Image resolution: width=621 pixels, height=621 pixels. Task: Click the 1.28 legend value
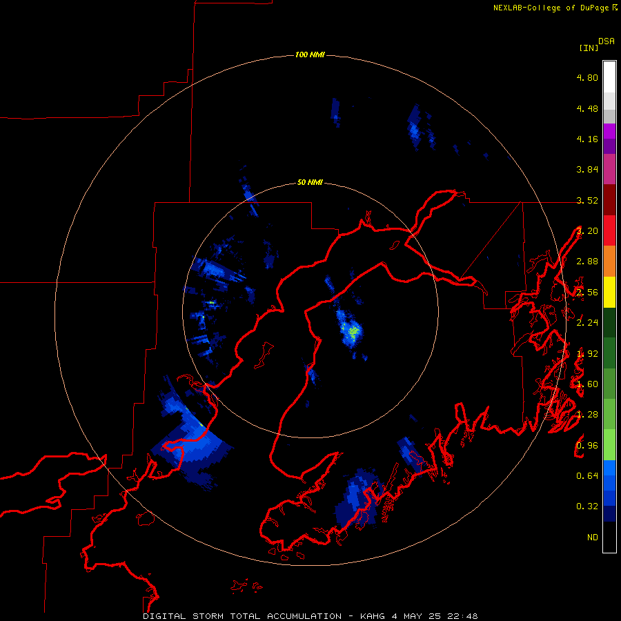(x=587, y=415)
